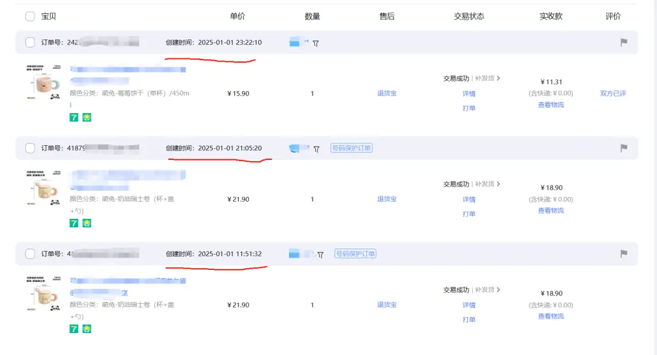Click the 交易状态 column header
Viewport: 657px width, 355px height.
pyautogui.click(x=469, y=16)
